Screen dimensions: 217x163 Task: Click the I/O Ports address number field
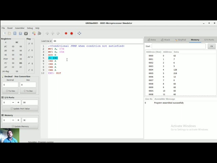pos(6,103)
